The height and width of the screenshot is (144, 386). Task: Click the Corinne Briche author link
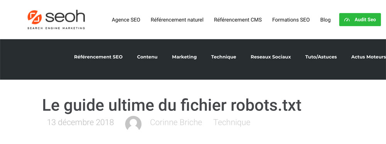click(x=176, y=122)
